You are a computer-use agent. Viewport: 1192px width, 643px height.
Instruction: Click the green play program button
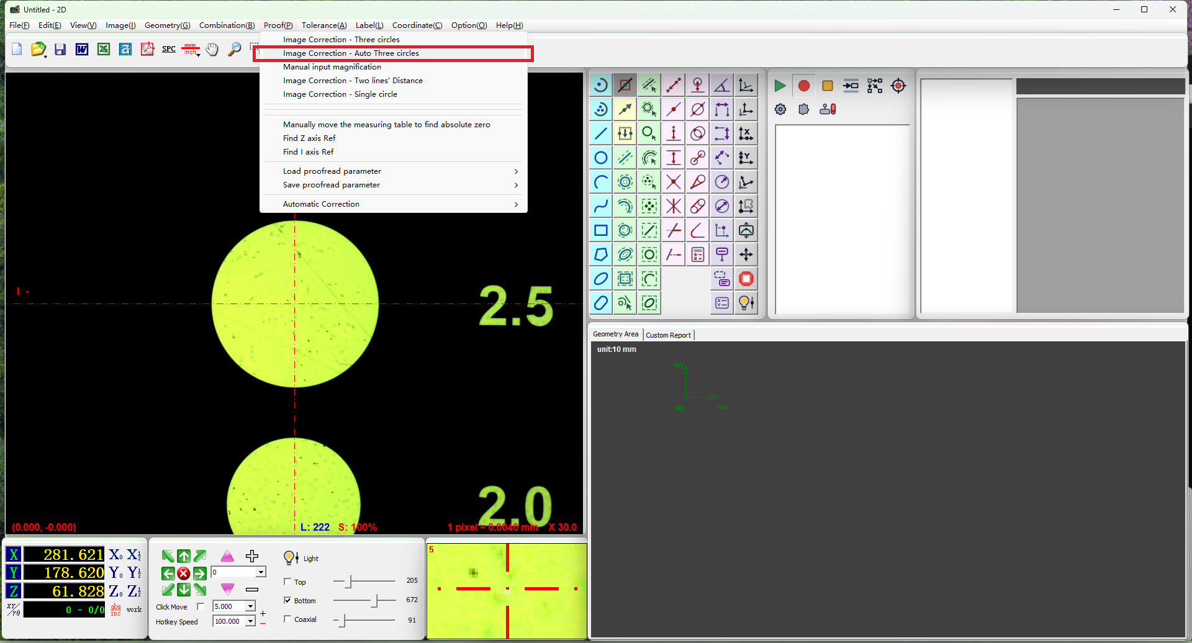click(x=780, y=86)
